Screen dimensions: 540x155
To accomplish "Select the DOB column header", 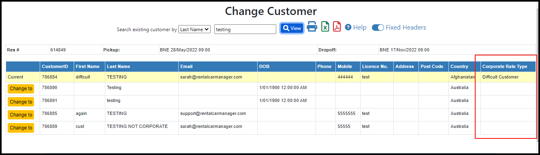I will (264, 66).
